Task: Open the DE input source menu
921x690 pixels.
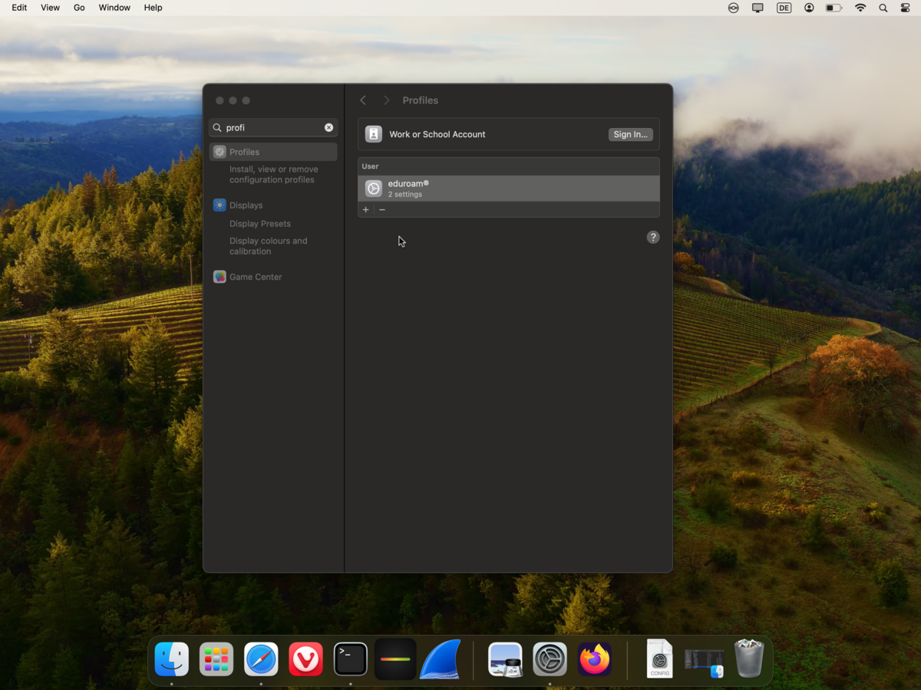Action: click(784, 8)
